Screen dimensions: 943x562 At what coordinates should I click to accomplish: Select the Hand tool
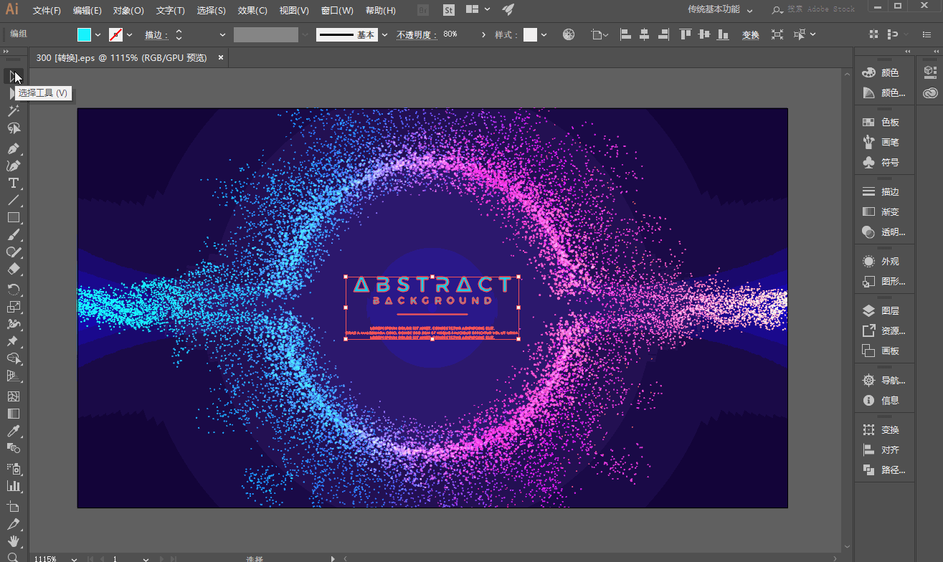(14, 541)
